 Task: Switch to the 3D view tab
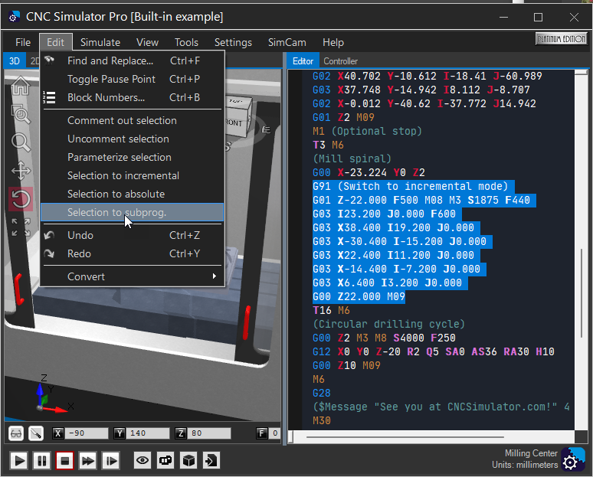point(15,60)
